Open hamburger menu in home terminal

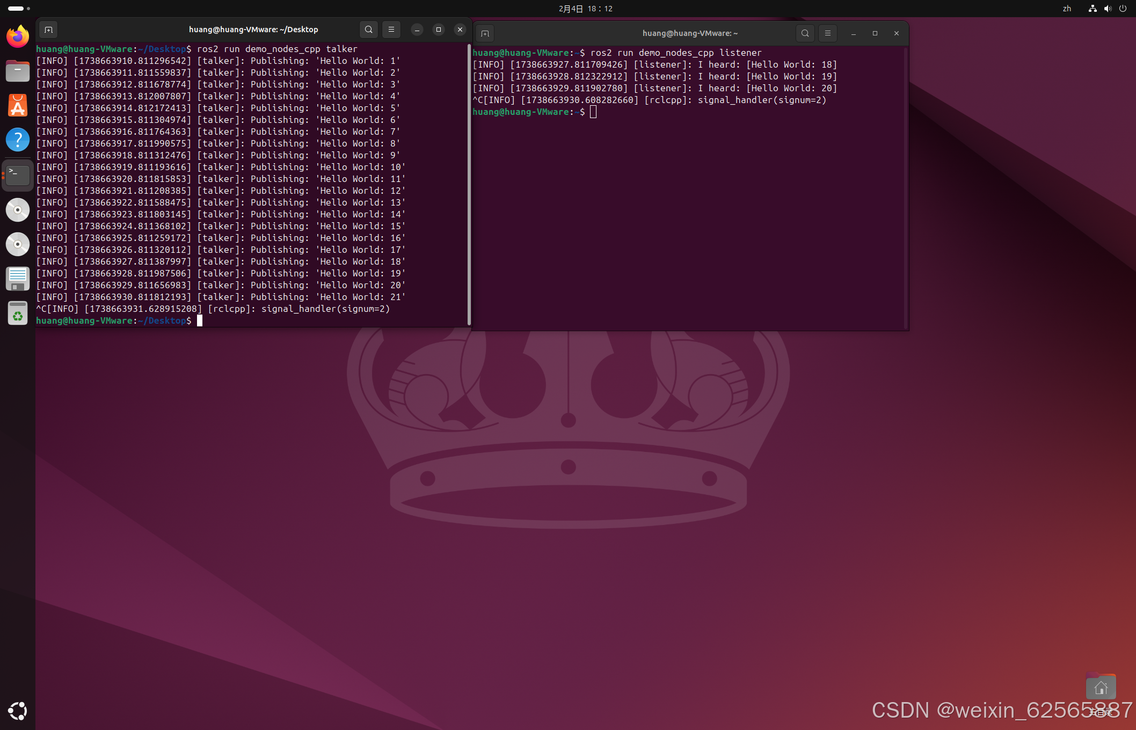tap(827, 33)
